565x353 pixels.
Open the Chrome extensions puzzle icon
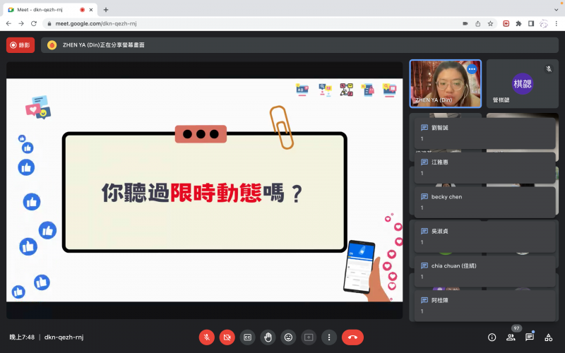click(518, 23)
